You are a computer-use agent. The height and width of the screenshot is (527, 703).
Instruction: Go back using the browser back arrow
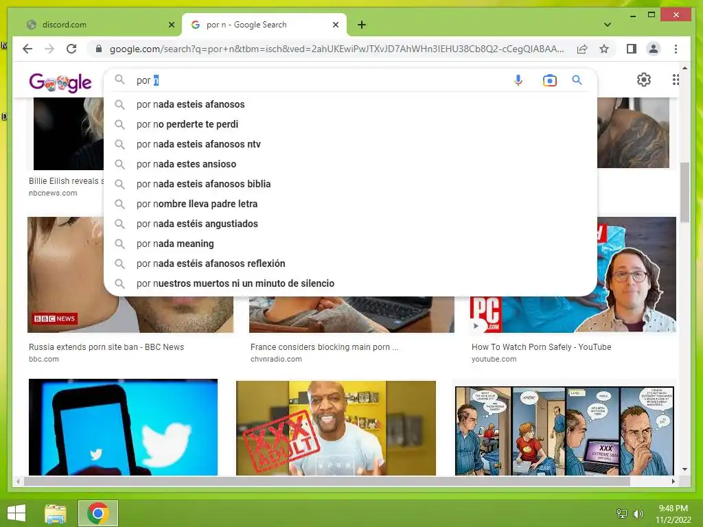[27, 49]
